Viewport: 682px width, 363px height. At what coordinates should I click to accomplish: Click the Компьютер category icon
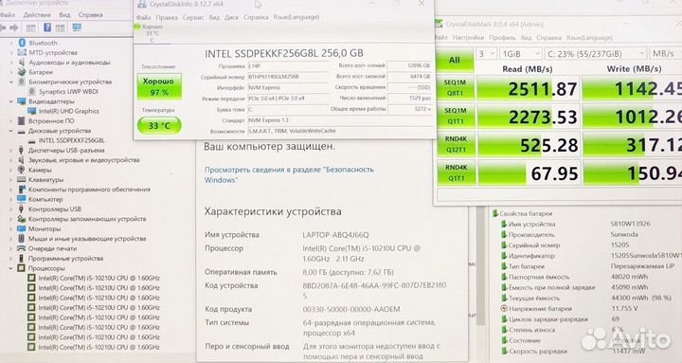22,199
